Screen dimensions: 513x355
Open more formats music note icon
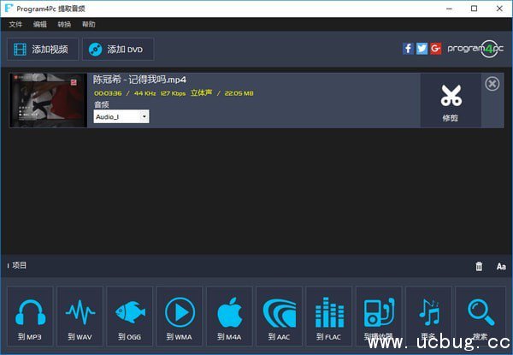click(x=428, y=317)
